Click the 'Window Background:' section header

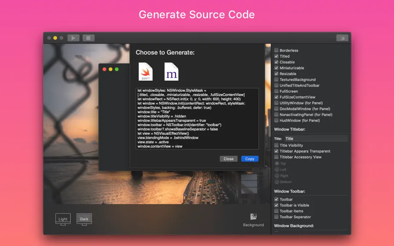294,225
